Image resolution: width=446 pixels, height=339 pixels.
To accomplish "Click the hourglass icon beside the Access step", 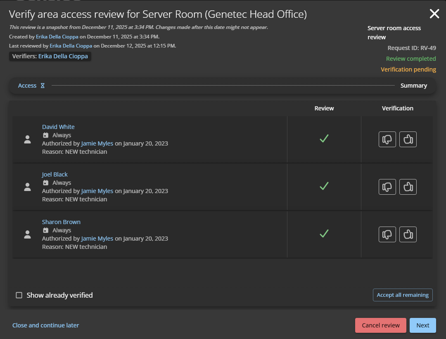I will pos(43,86).
